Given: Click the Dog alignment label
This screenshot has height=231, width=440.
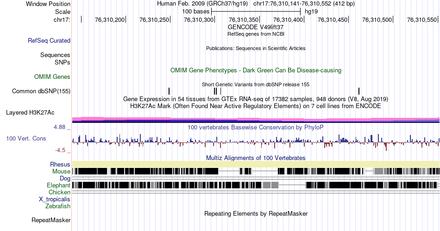Looking at the screenshot, I should point(65,179).
